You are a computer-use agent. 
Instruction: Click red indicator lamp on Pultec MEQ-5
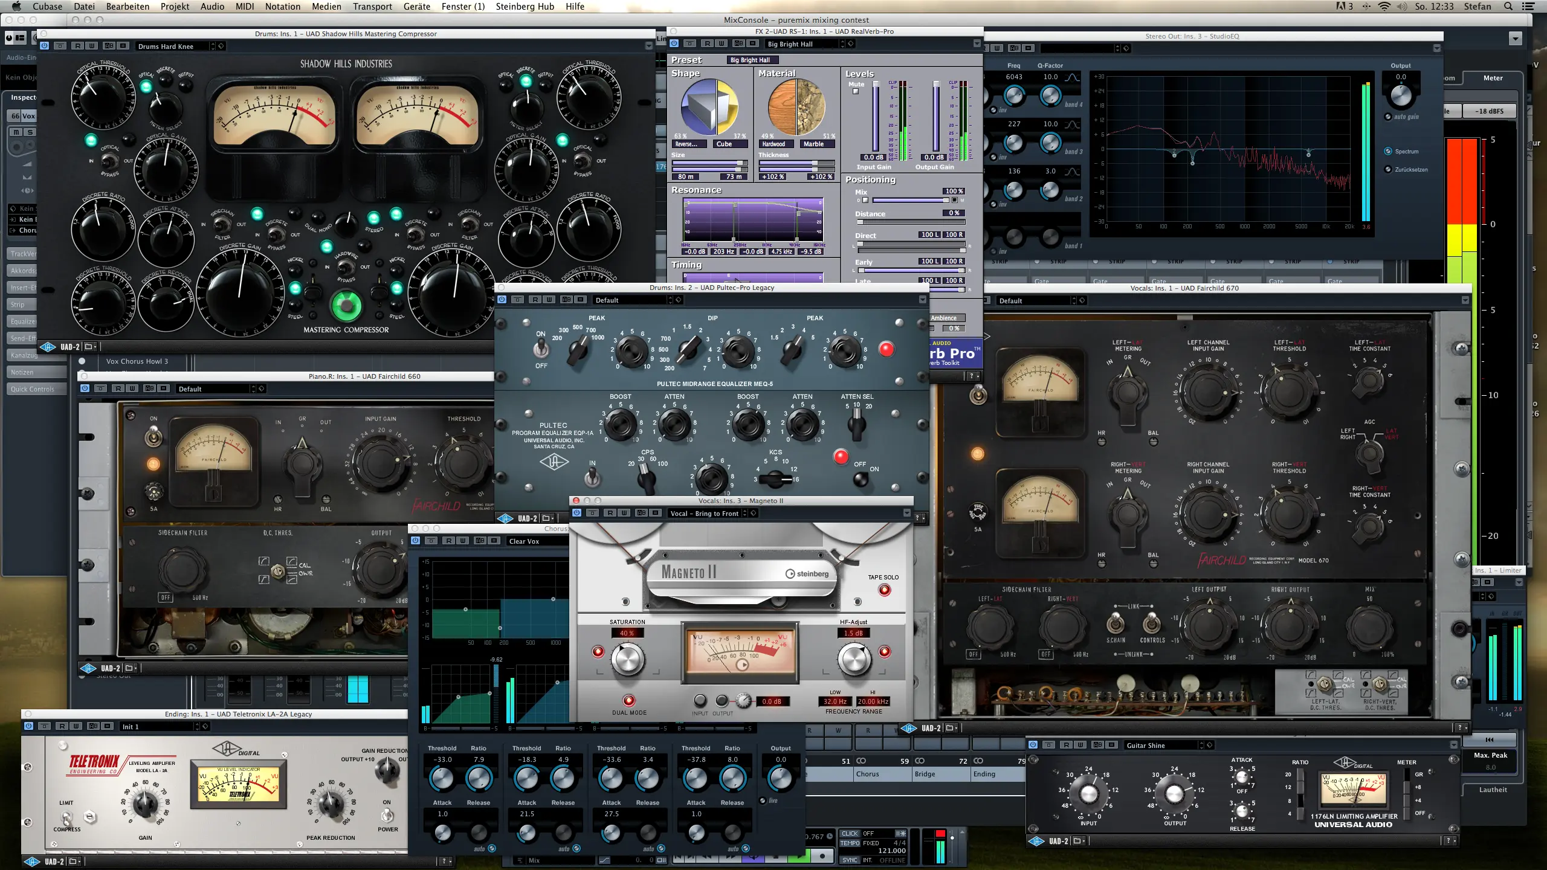click(886, 349)
